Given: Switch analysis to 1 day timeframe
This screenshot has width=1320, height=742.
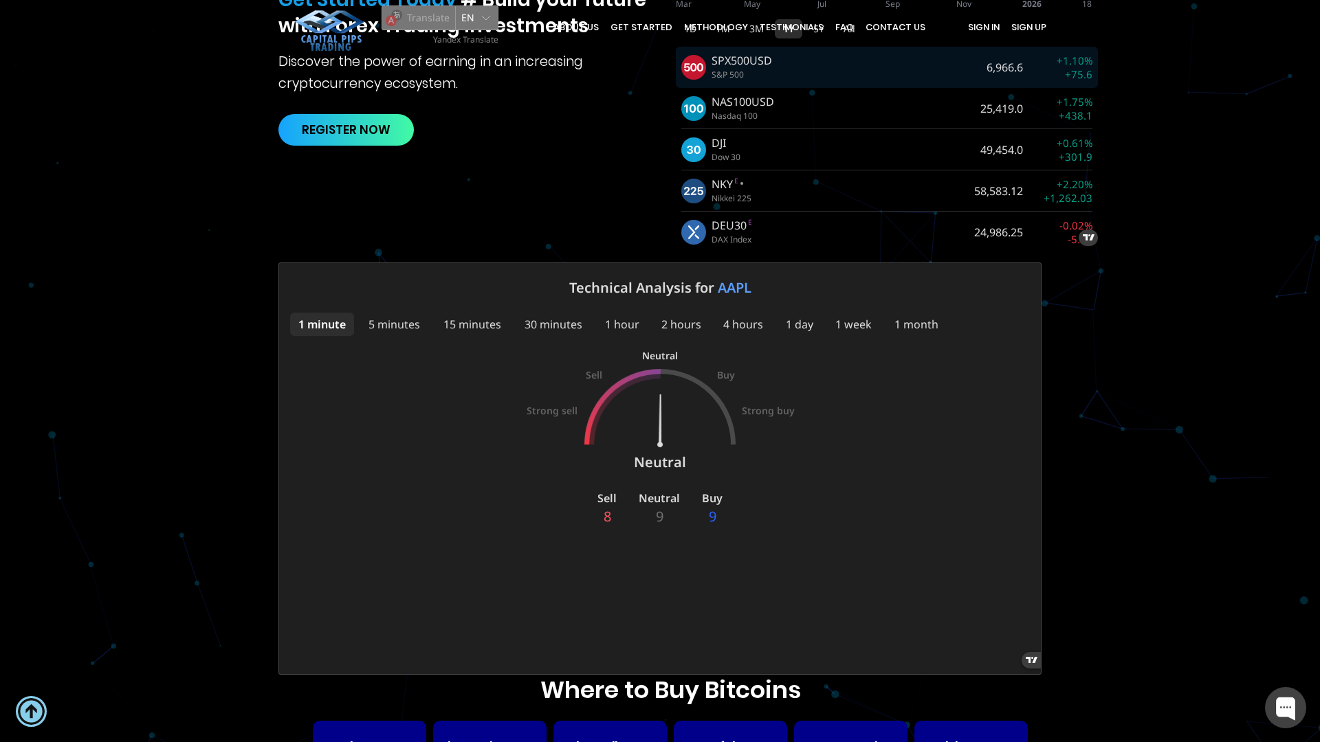Looking at the screenshot, I should point(800,324).
